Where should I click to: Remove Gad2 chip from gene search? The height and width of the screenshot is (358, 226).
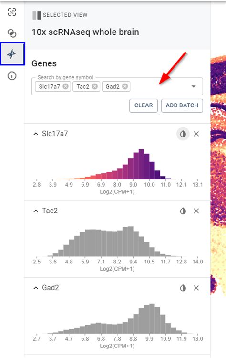(125, 86)
